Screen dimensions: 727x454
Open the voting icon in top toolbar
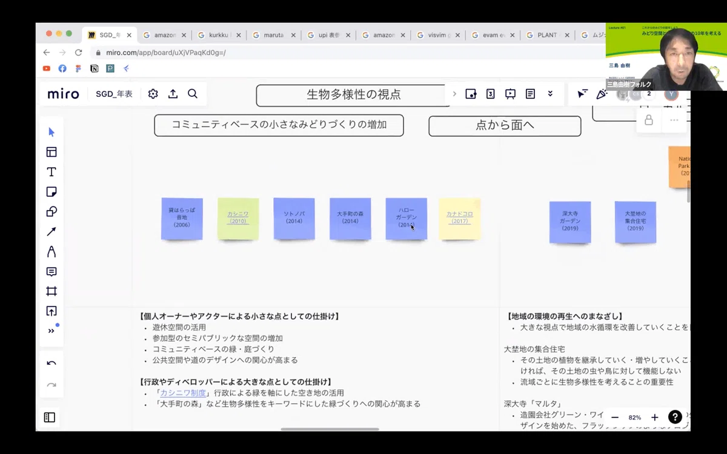(x=491, y=94)
